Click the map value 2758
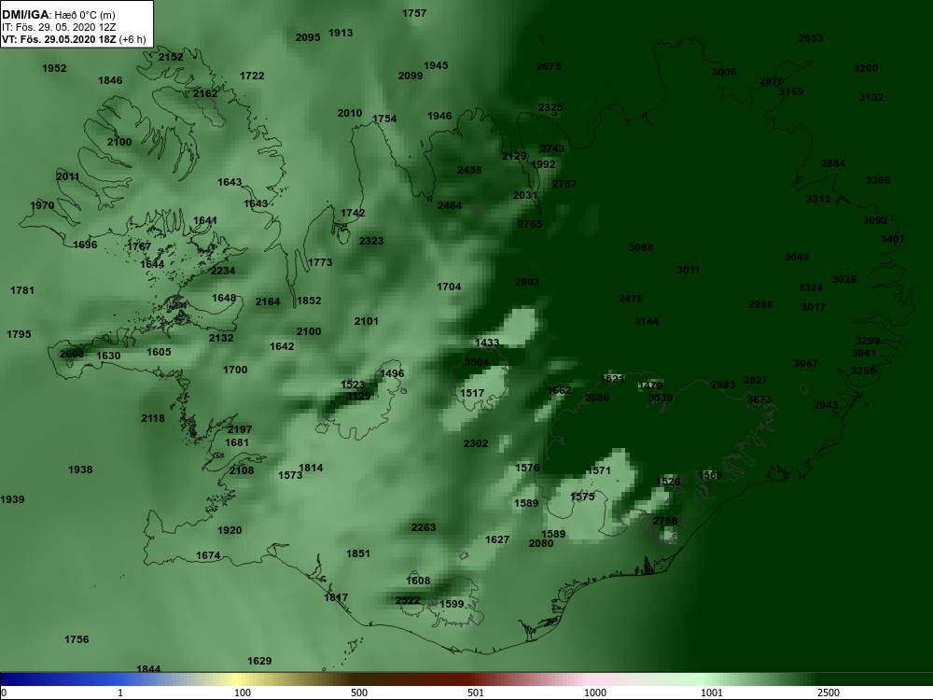This screenshot has height=700, width=933. 664,521
